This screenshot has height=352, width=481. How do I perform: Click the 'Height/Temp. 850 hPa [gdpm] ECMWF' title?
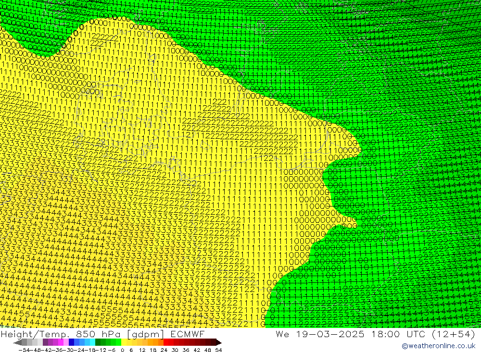click(102, 334)
